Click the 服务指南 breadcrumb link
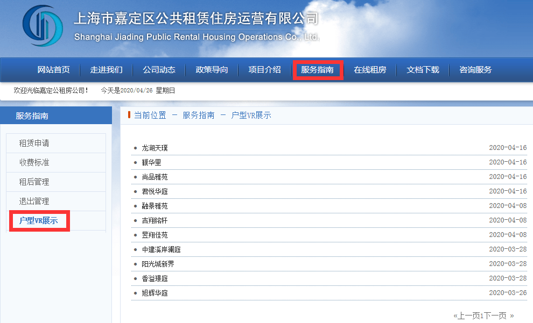The height and width of the screenshot is (323, 533). pyautogui.click(x=199, y=116)
